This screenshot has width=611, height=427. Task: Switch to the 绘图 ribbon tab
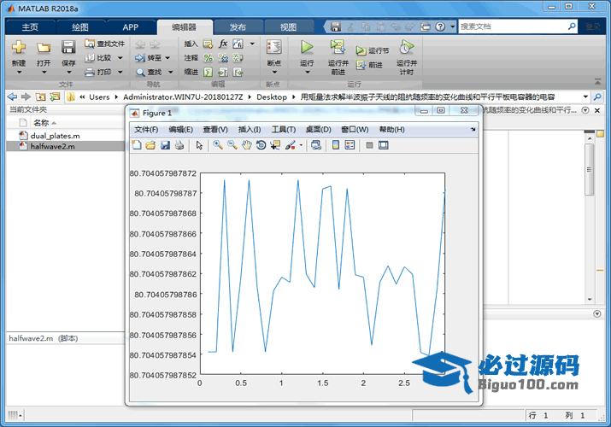pos(79,26)
